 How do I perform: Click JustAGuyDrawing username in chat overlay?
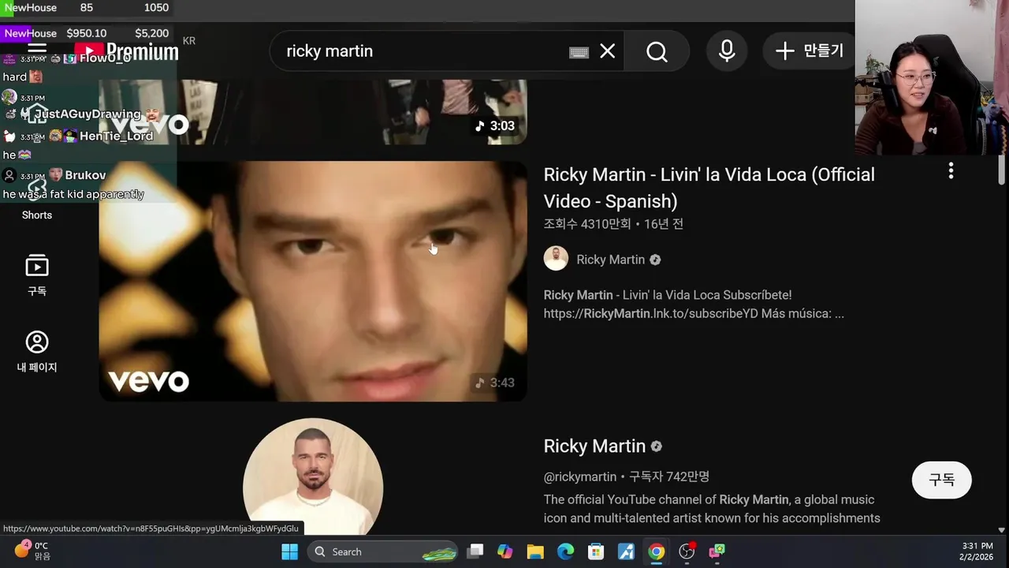point(87,114)
